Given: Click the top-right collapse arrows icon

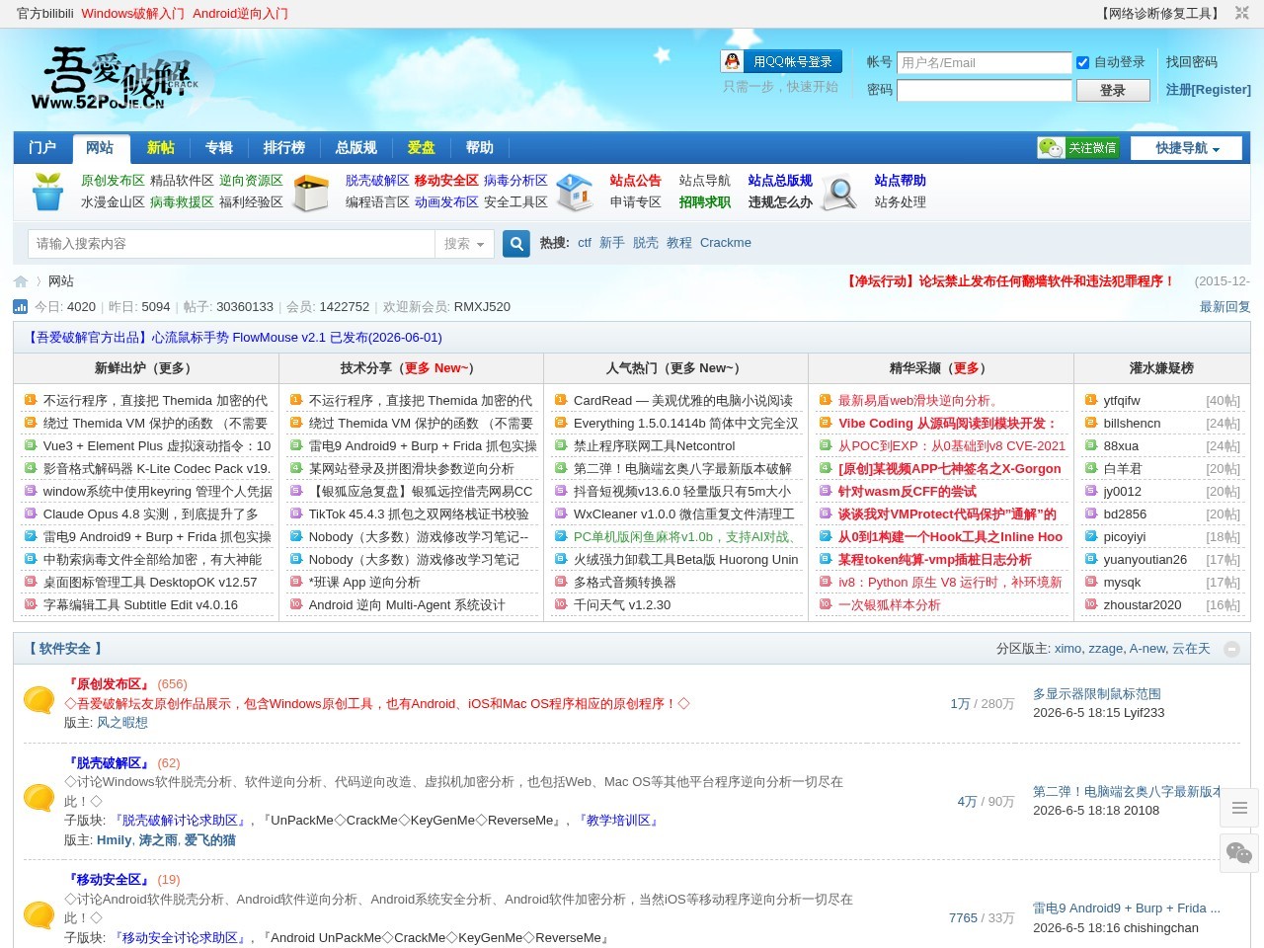Looking at the screenshot, I should point(1242,13).
